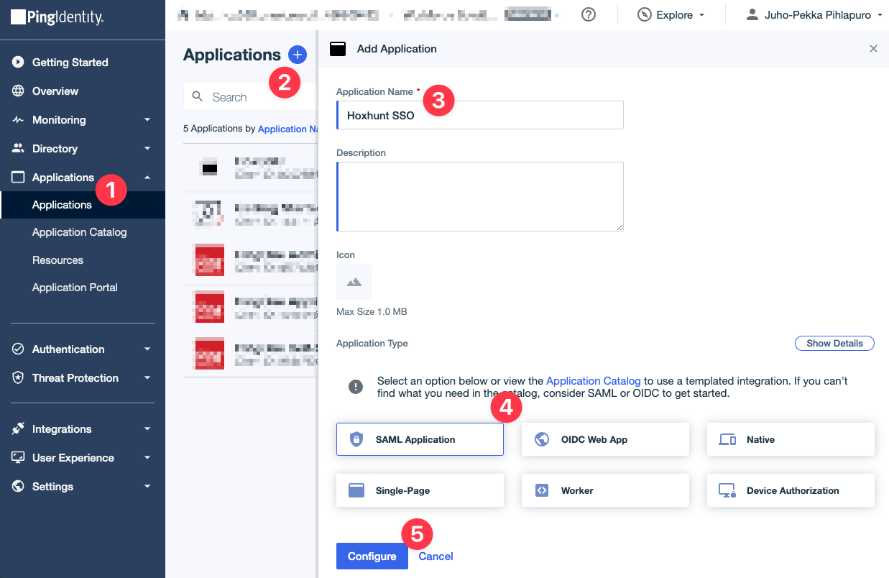Image resolution: width=889 pixels, height=578 pixels.
Task: Click the Cancel link
Action: point(436,556)
